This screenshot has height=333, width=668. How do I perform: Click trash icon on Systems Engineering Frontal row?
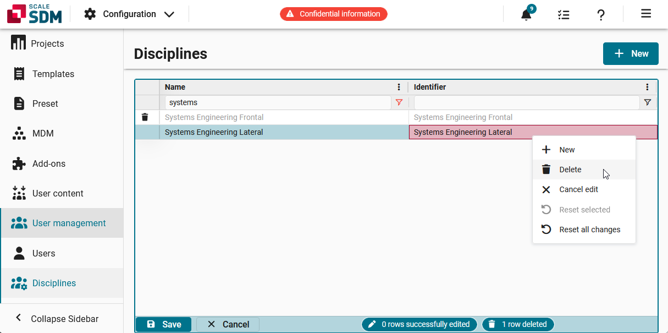click(145, 117)
